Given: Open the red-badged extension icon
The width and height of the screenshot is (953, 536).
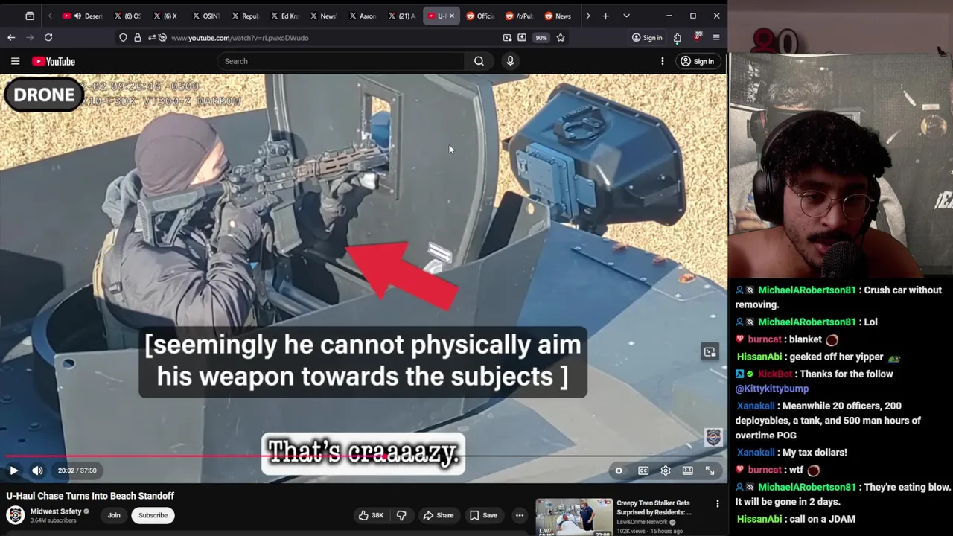Looking at the screenshot, I should [697, 37].
